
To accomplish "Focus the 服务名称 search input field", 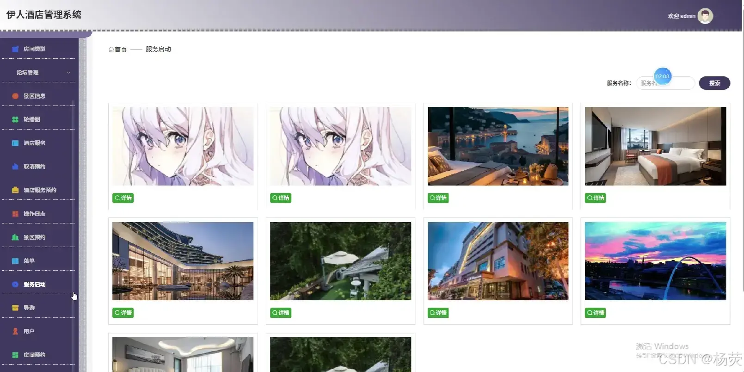I will pyautogui.click(x=665, y=83).
